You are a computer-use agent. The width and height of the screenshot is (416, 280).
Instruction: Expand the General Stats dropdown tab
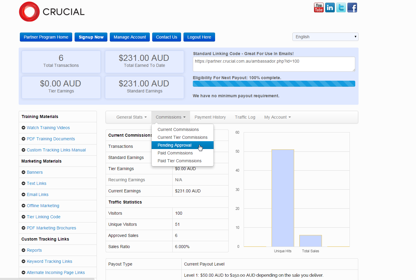tap(131, 117)
